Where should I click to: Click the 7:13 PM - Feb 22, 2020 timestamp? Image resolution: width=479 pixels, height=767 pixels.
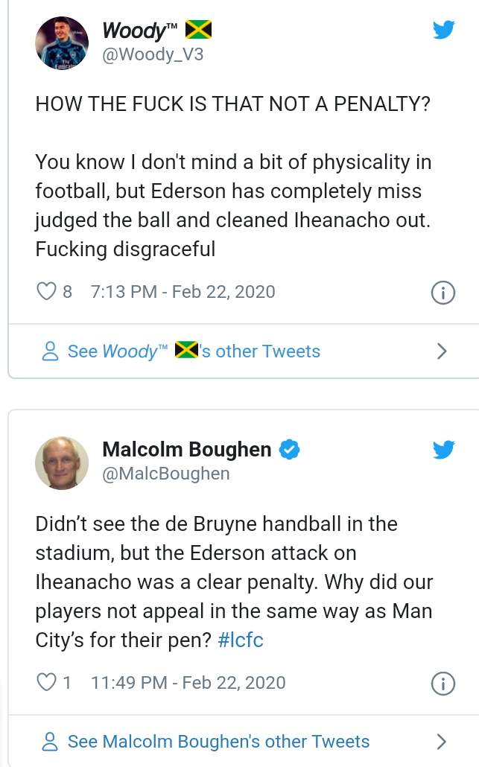[183, 292]
